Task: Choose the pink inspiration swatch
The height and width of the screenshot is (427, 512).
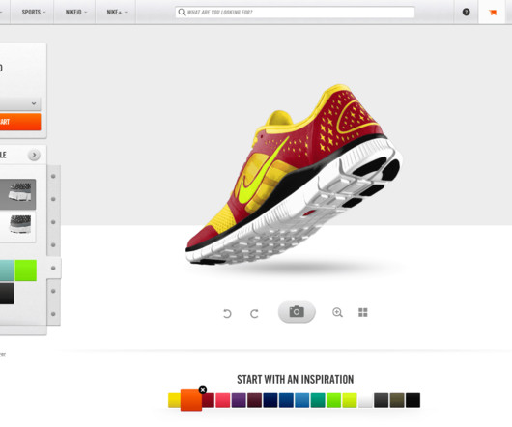Action: tap(223, 400)
